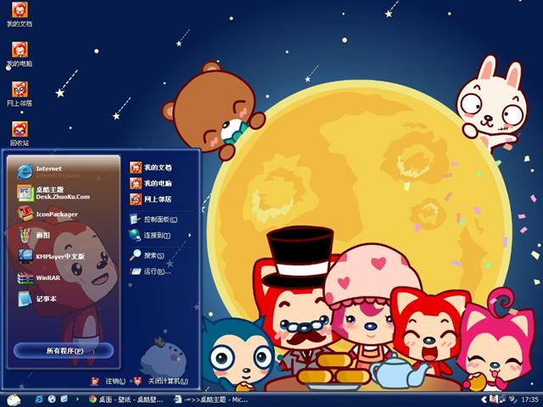
Task: Launch Internet Explorer from quick launch
Action: coord(39,399)
